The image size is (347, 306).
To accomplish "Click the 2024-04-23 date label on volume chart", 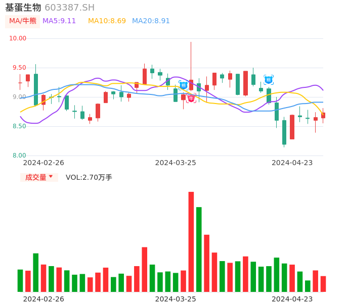I will click(x=292, y=299).
